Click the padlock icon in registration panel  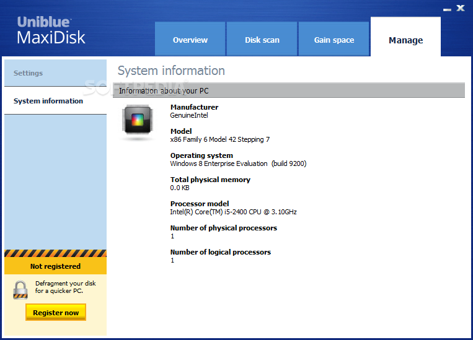coord(20,290)
